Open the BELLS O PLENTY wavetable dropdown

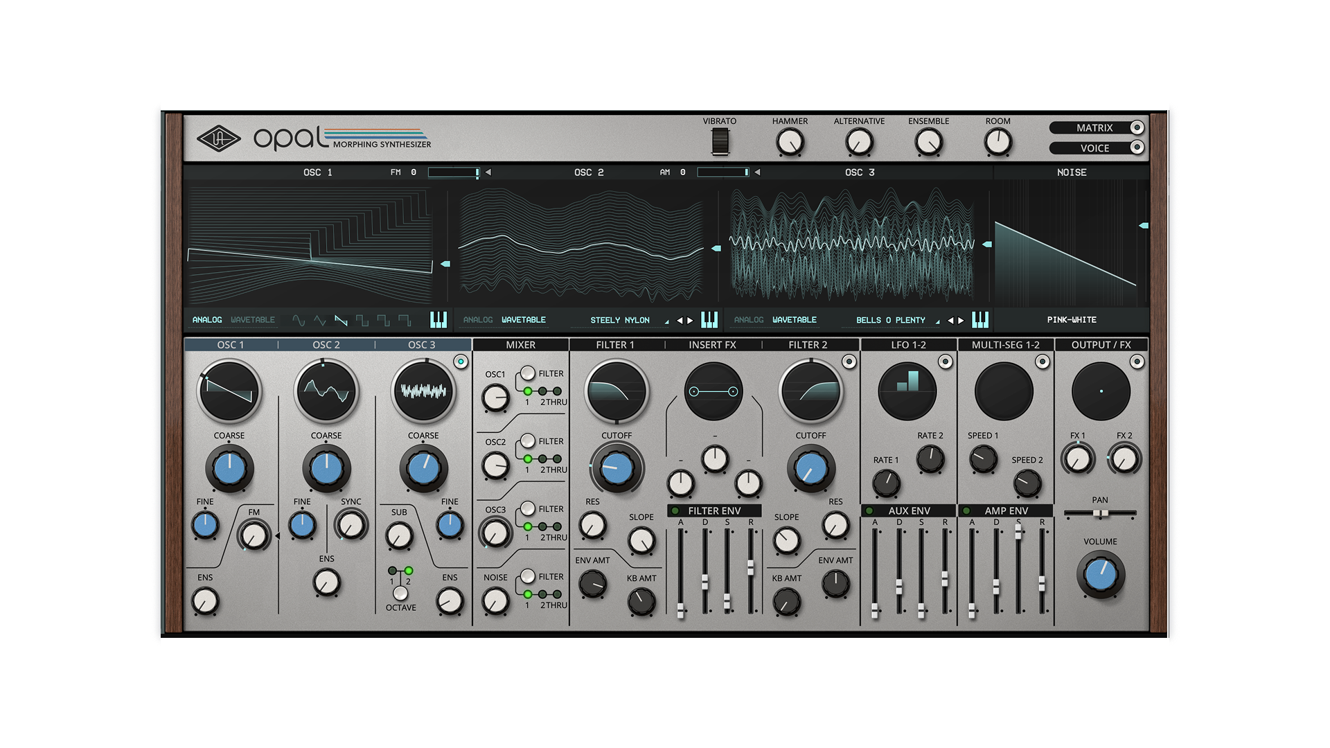pyautogui.click(x=890, y=320)
